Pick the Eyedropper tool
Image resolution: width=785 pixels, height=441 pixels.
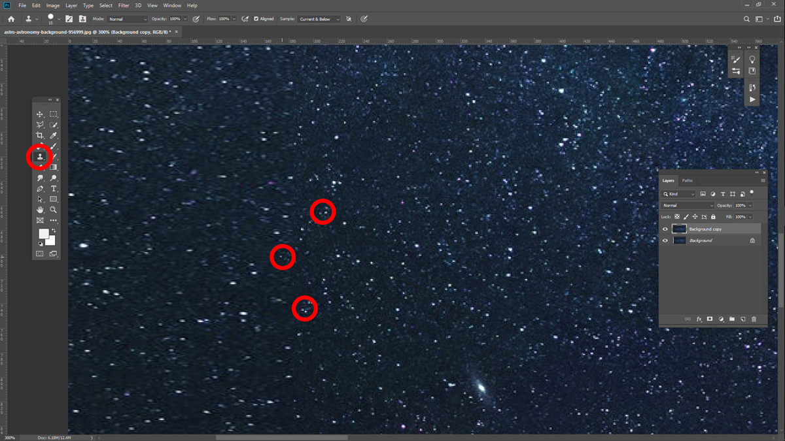pos(54,136)
